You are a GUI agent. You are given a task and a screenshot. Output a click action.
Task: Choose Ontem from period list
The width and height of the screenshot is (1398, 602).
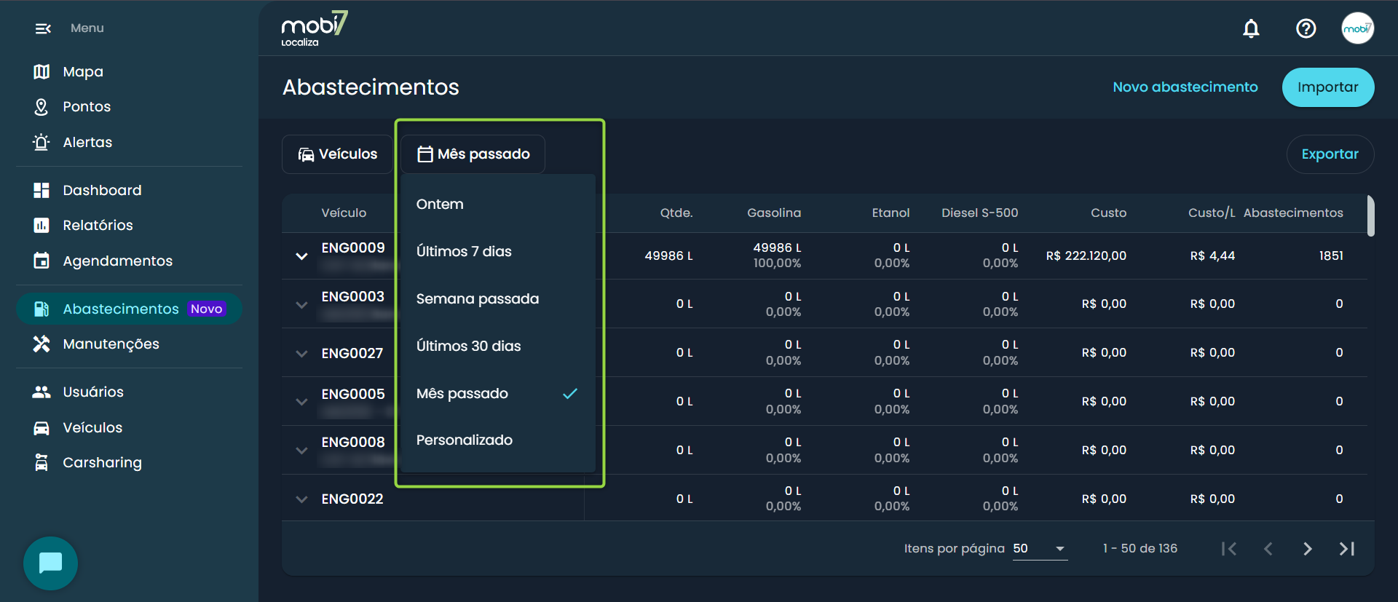tap(498, 205)
